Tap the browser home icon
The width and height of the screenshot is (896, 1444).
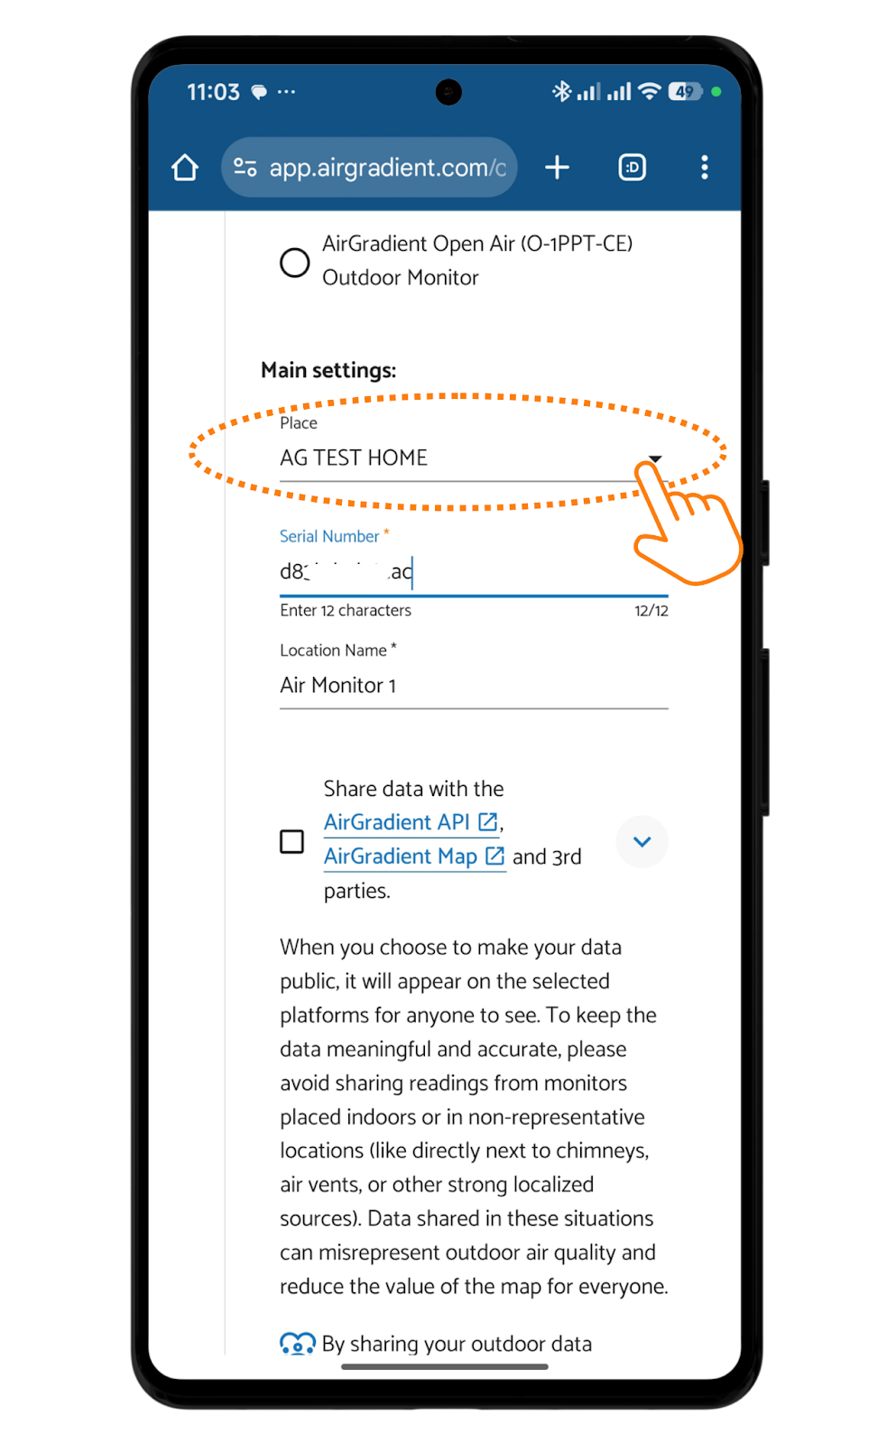(185, 168)
